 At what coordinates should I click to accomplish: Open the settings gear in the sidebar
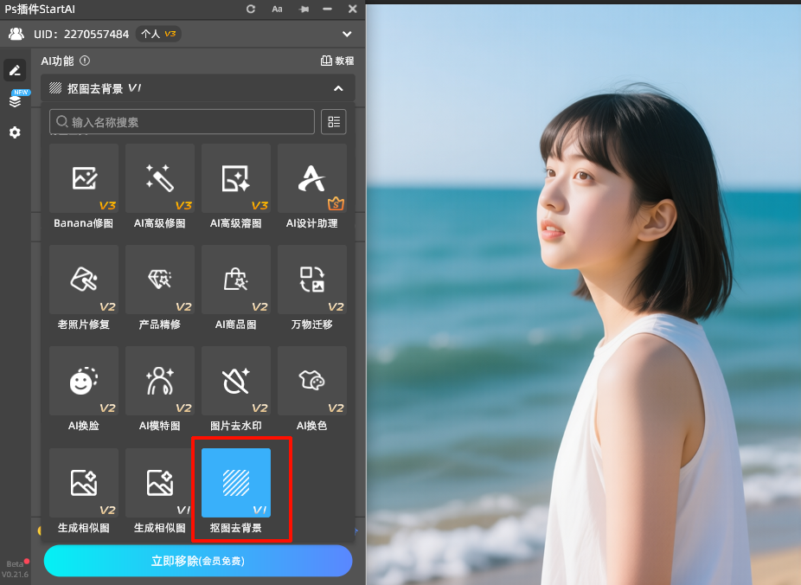[x=15, y=132]
